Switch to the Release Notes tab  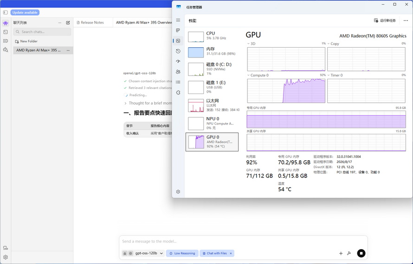coord(92,23)
